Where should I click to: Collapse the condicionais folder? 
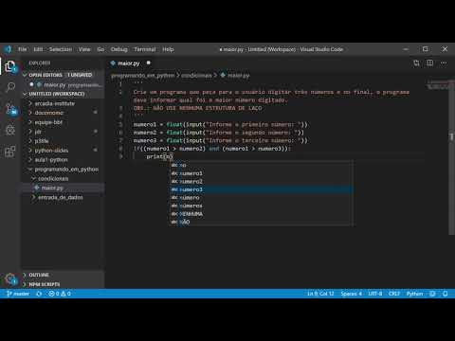click(53, 178)
